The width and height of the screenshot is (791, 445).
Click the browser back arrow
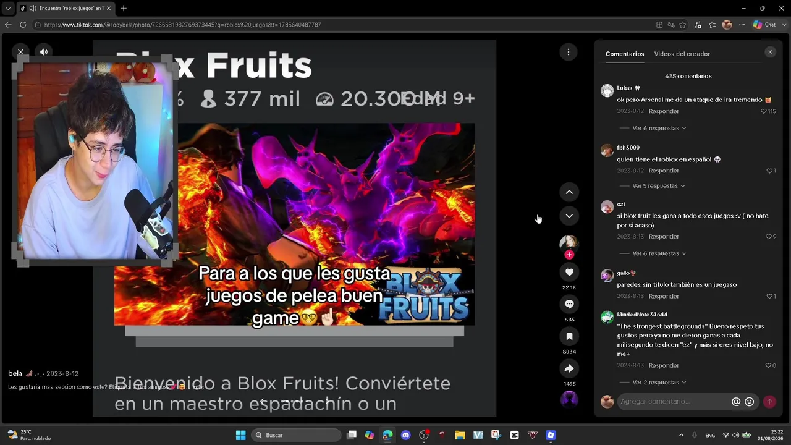point(8,25)
